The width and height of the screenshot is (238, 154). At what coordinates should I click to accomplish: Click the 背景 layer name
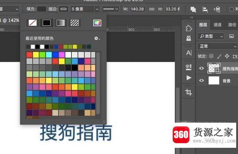[226, 81]
